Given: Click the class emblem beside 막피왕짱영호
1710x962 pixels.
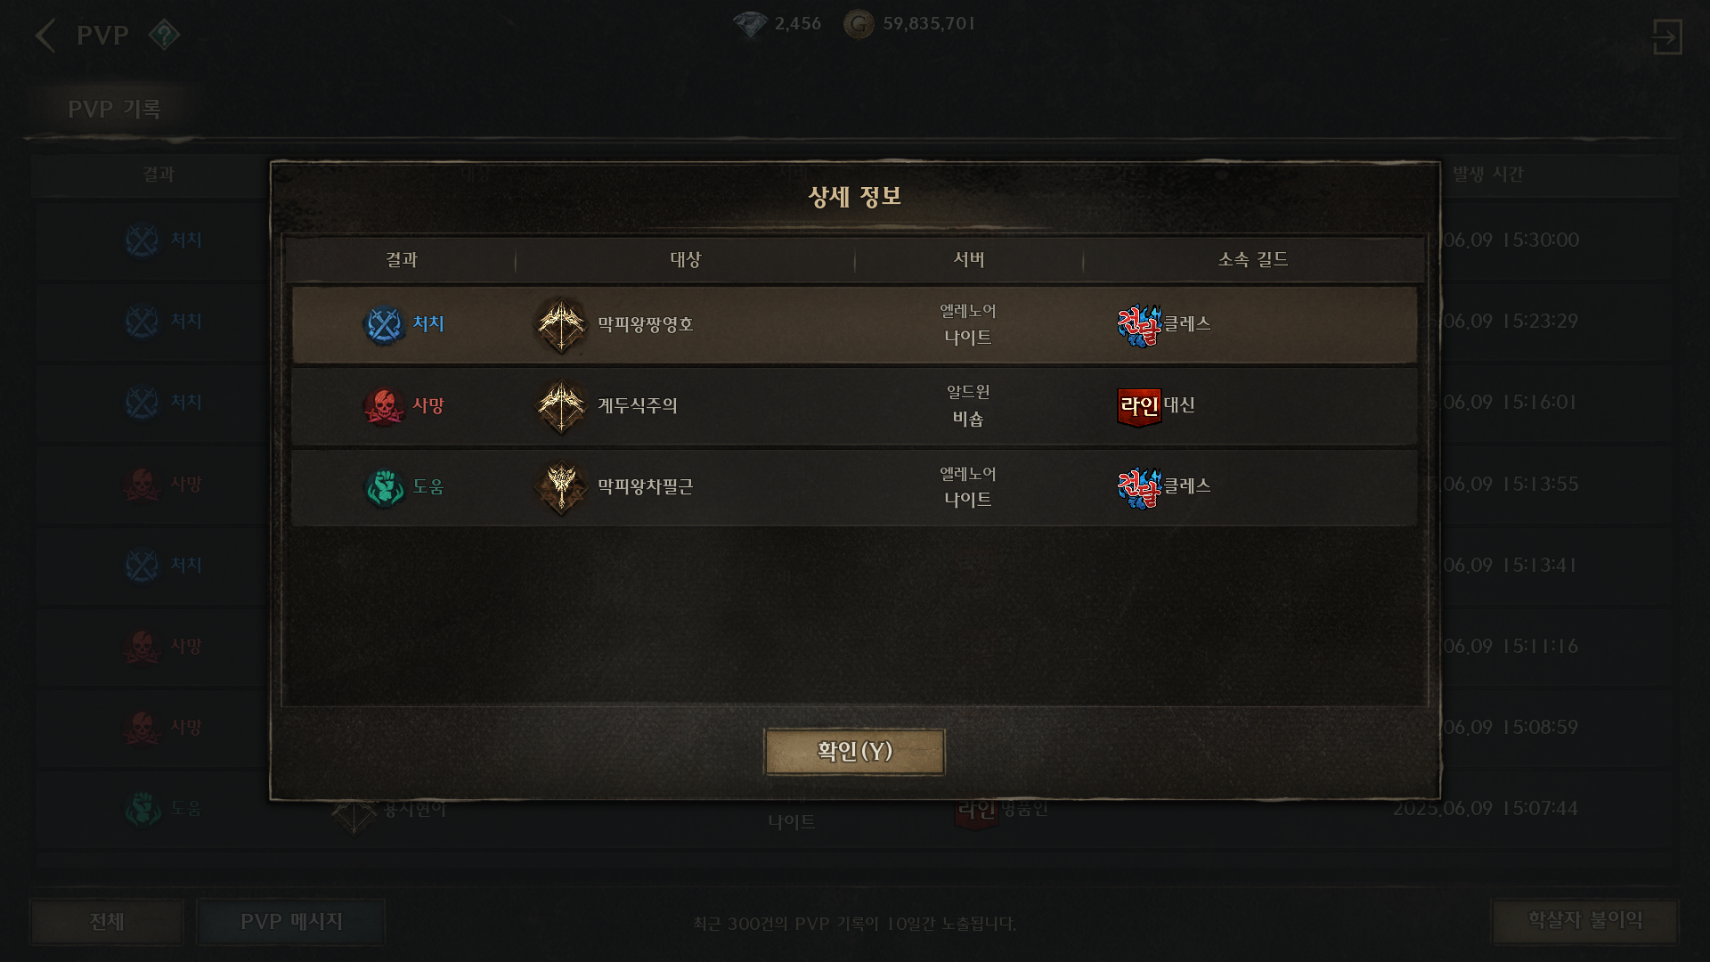Looking at the screenshot, I should click(x=561, y=325).
